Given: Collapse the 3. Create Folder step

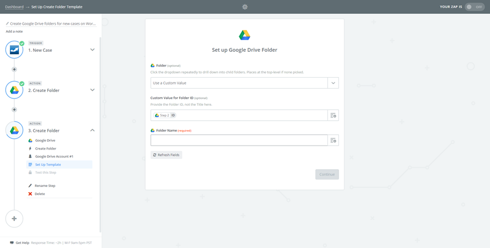Looking at the screenshot, I should [92, 130].
